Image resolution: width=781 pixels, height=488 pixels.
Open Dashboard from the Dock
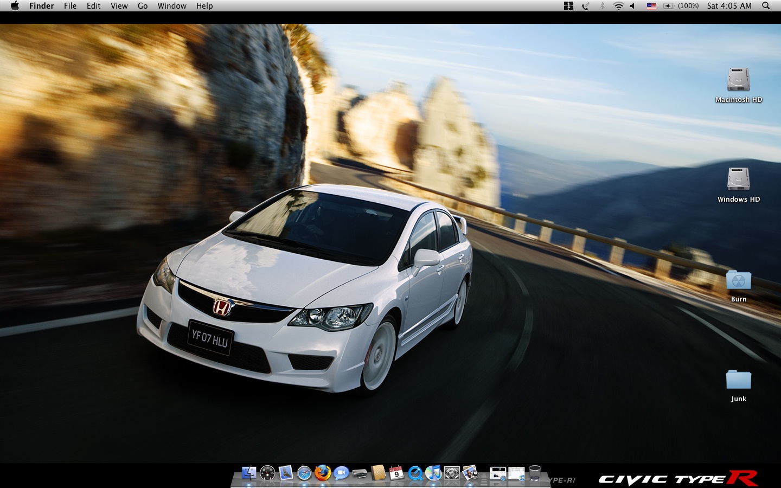point(267,473)
